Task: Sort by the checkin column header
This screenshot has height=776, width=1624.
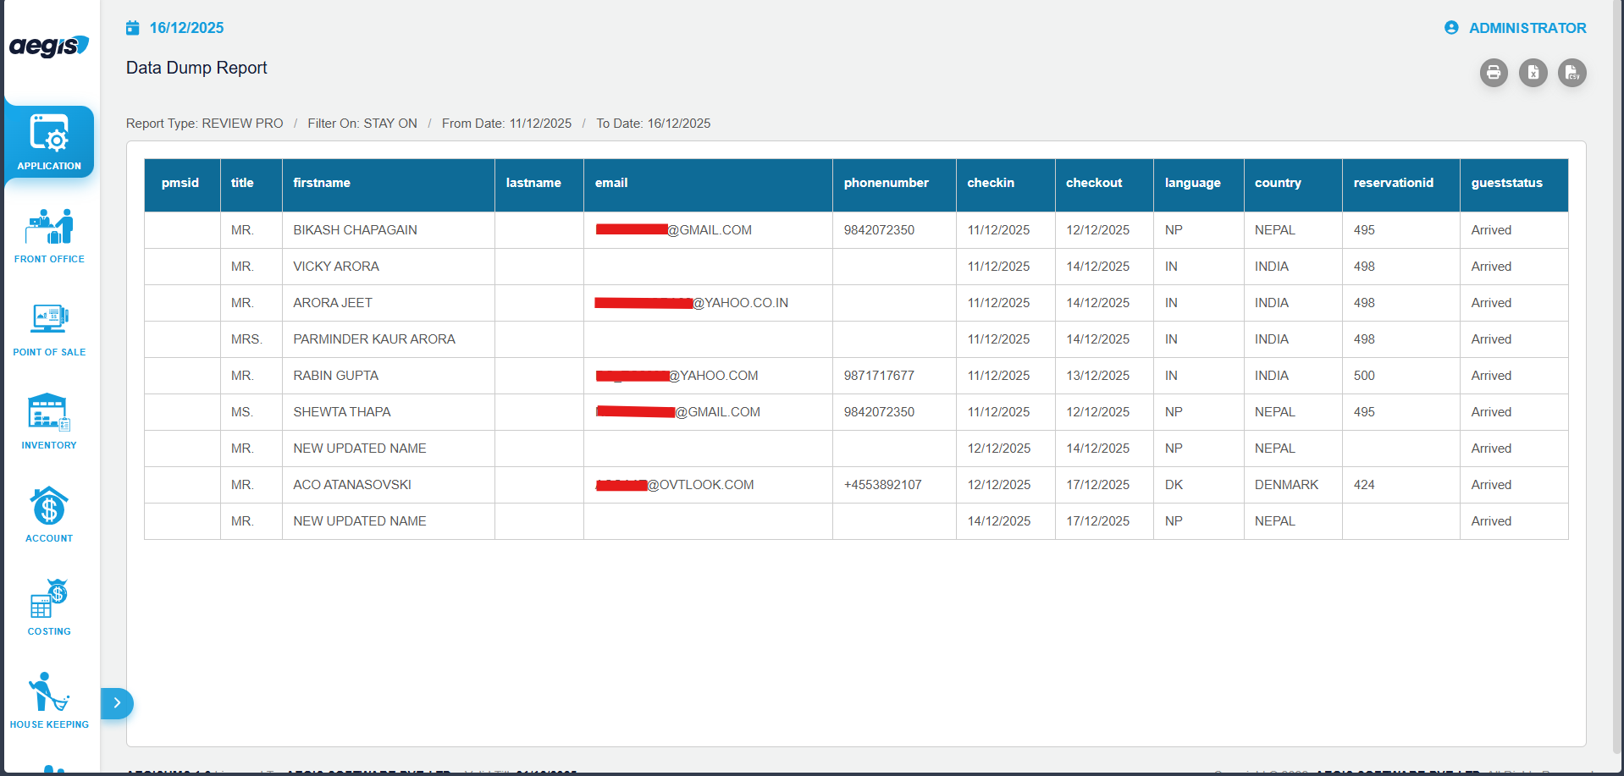Action: point(991,183)
